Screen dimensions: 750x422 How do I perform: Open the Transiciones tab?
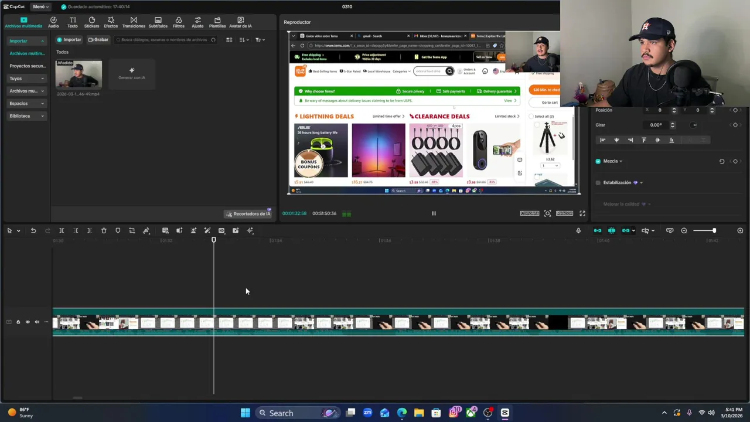click(134, 22)
